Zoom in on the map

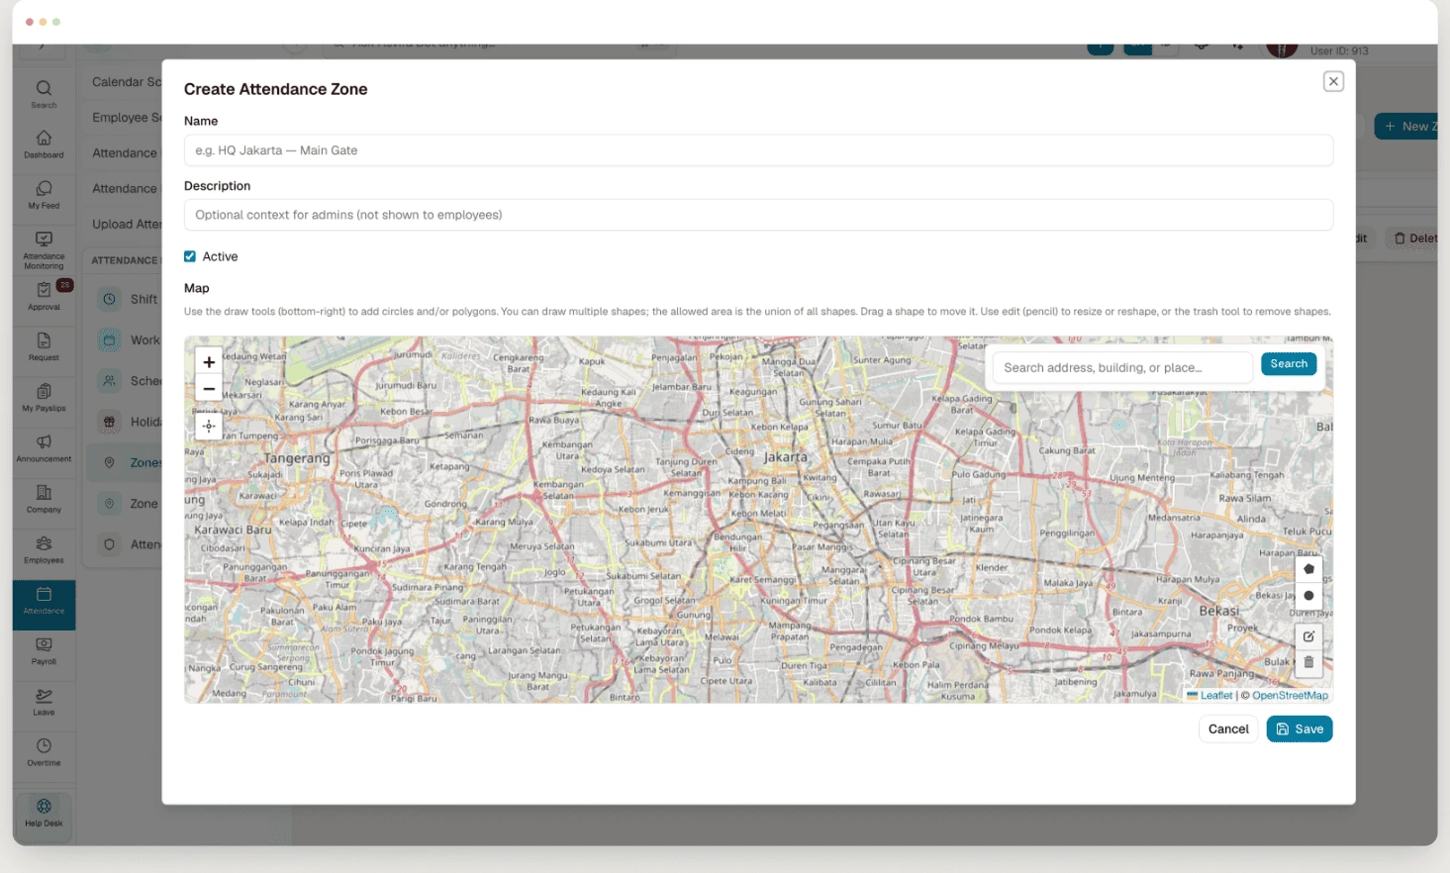(x=209, y=362)
